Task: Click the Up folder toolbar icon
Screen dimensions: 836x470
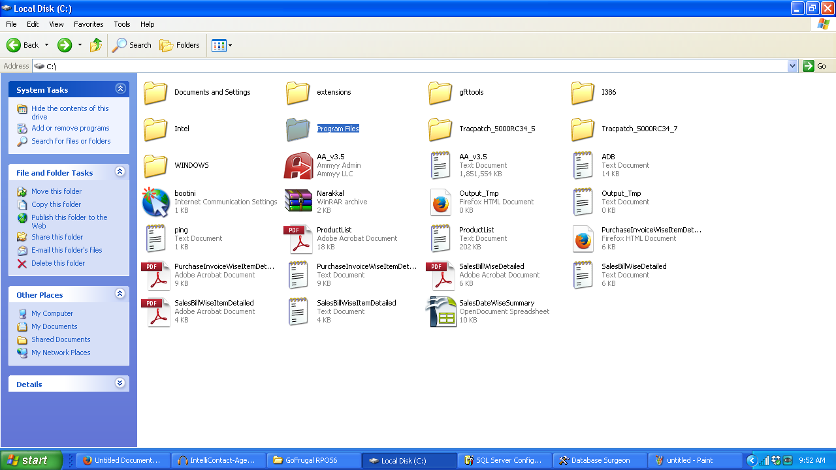Action: tap(96, 45)
